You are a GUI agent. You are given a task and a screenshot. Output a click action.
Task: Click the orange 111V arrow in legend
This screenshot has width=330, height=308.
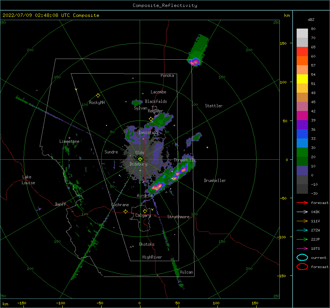302,221
